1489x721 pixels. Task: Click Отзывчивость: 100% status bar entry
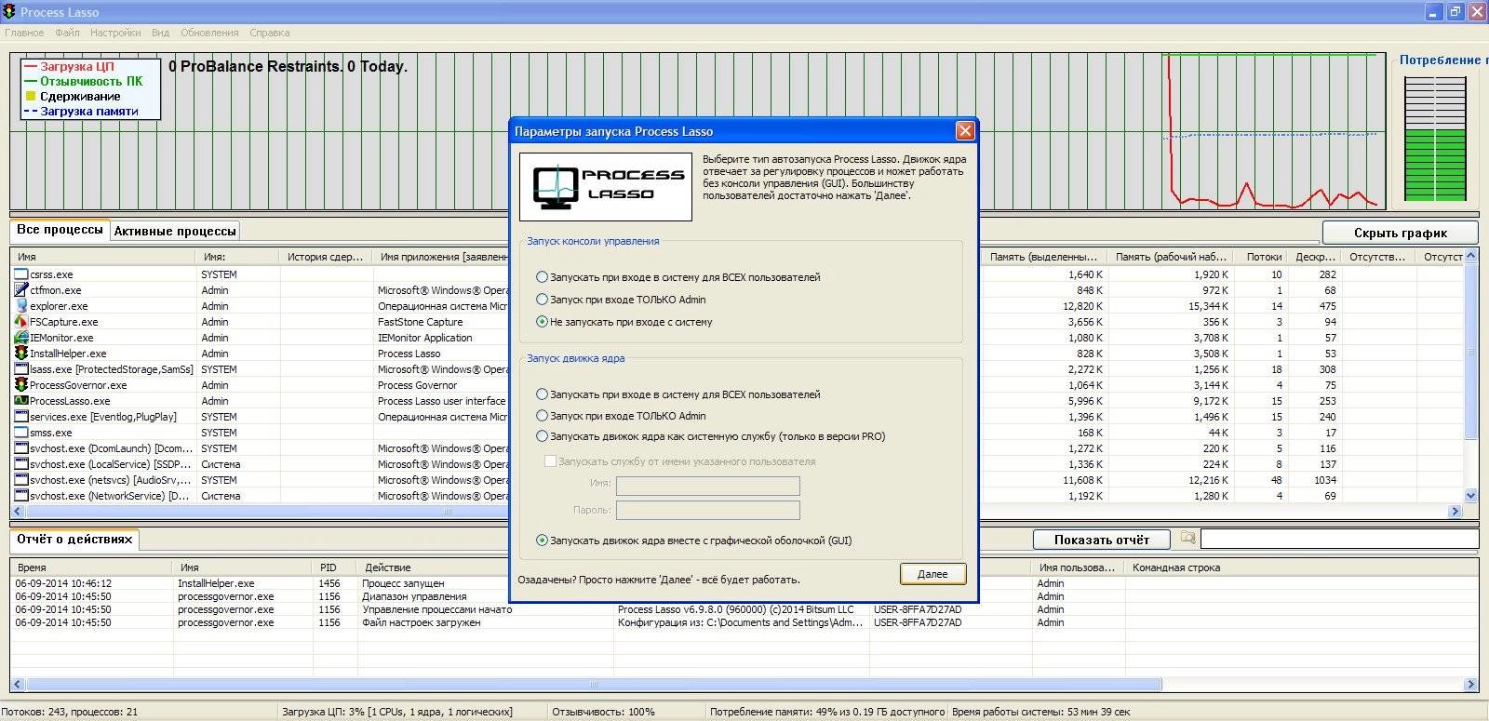603,712
